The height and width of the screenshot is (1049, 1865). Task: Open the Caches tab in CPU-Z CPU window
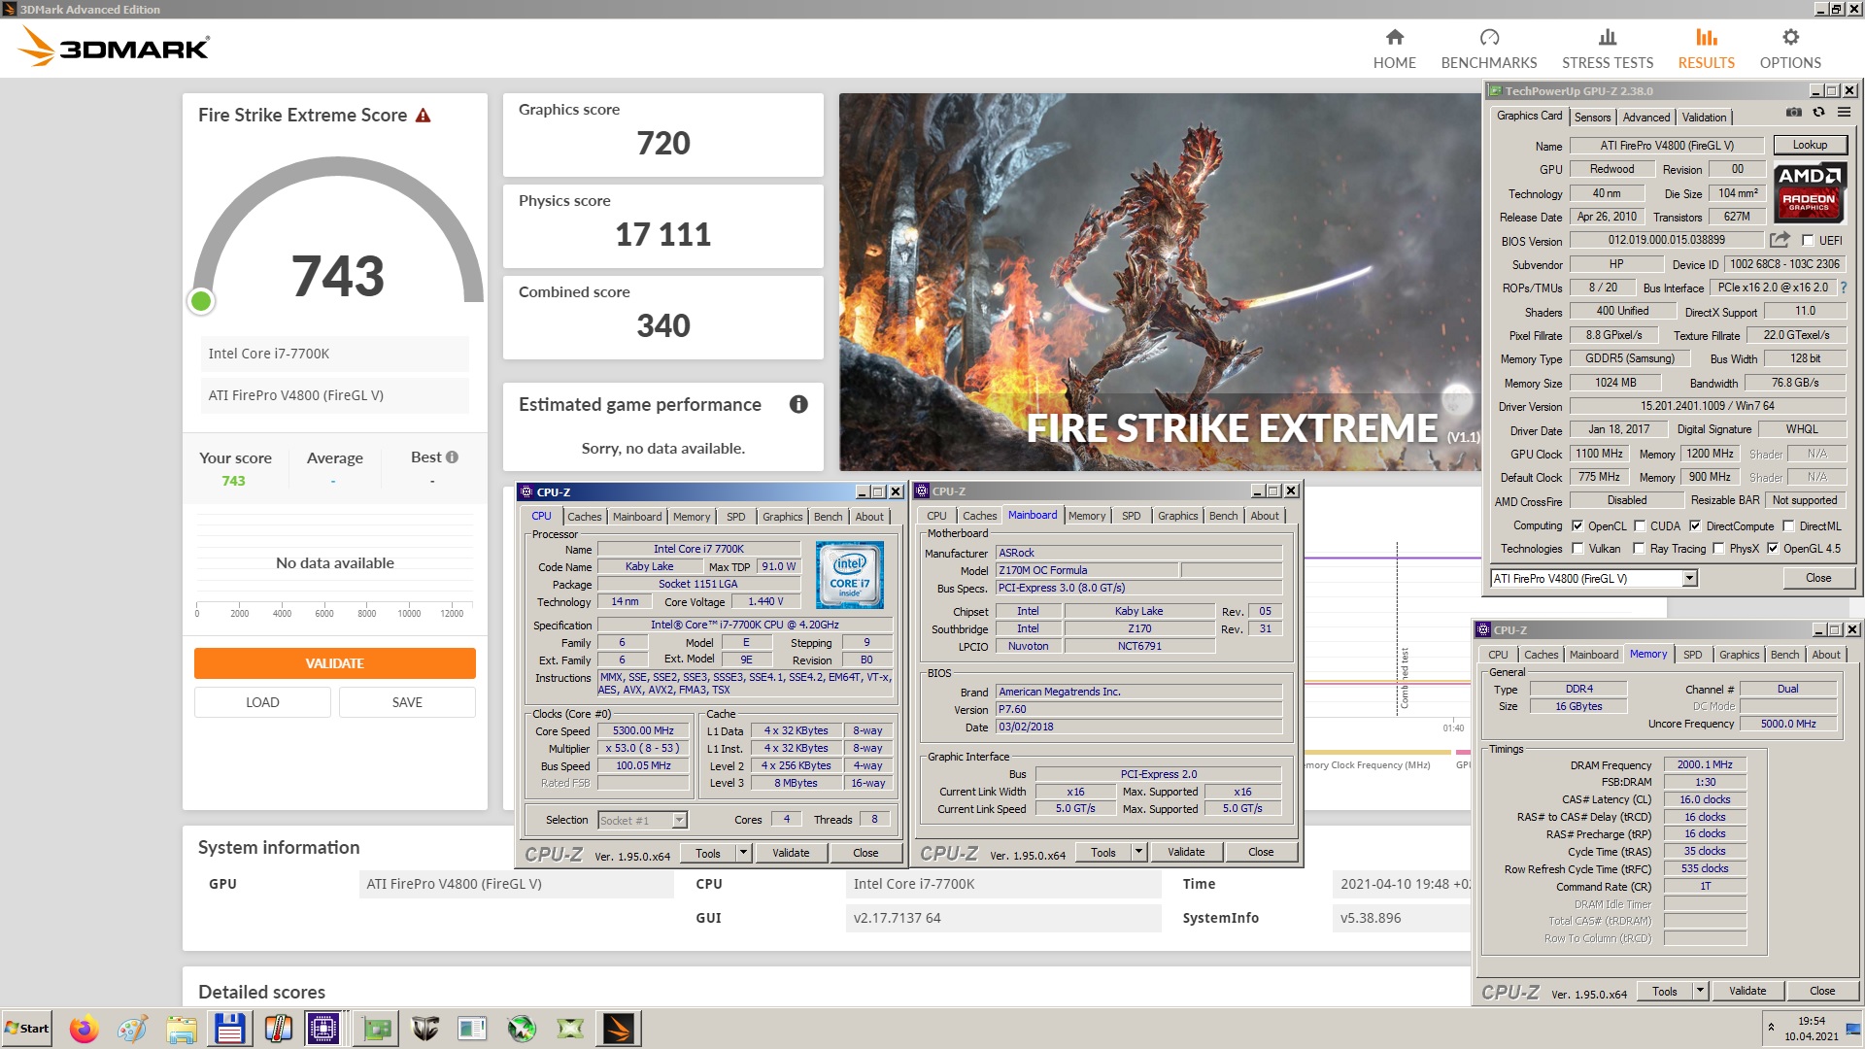(x=584, y=517)
